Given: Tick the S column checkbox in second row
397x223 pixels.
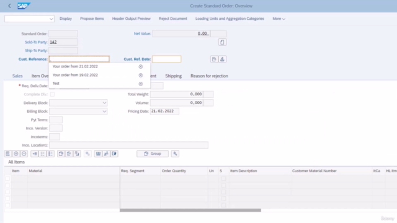Looking at the screenshot, I should 223,185.
